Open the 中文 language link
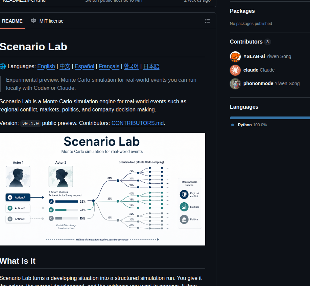Screen dimensions: 310x286 click(x=65, y=67)
